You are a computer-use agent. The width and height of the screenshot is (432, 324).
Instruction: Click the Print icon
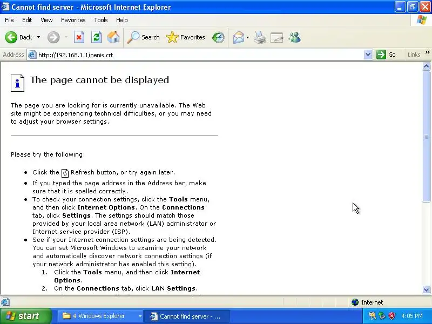pyautogui.click(x=260, y=37)
